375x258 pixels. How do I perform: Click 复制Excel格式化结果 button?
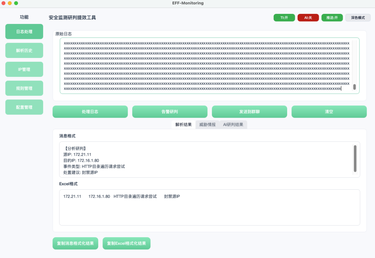click(x=126, y=243)
